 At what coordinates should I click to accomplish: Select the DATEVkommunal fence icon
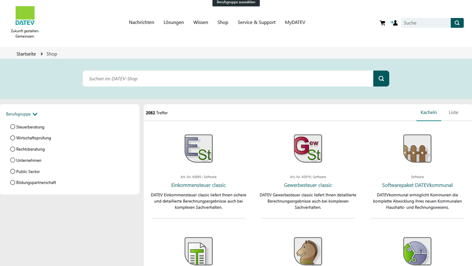pyautogui.click(x=417, y=148)
